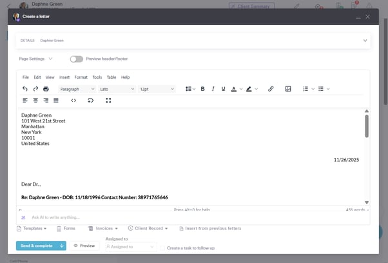Center align the text

pos(35,101)
